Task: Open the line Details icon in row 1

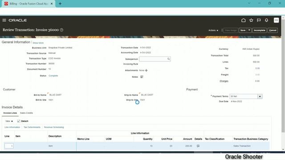Action: click(x=198, y=146)
